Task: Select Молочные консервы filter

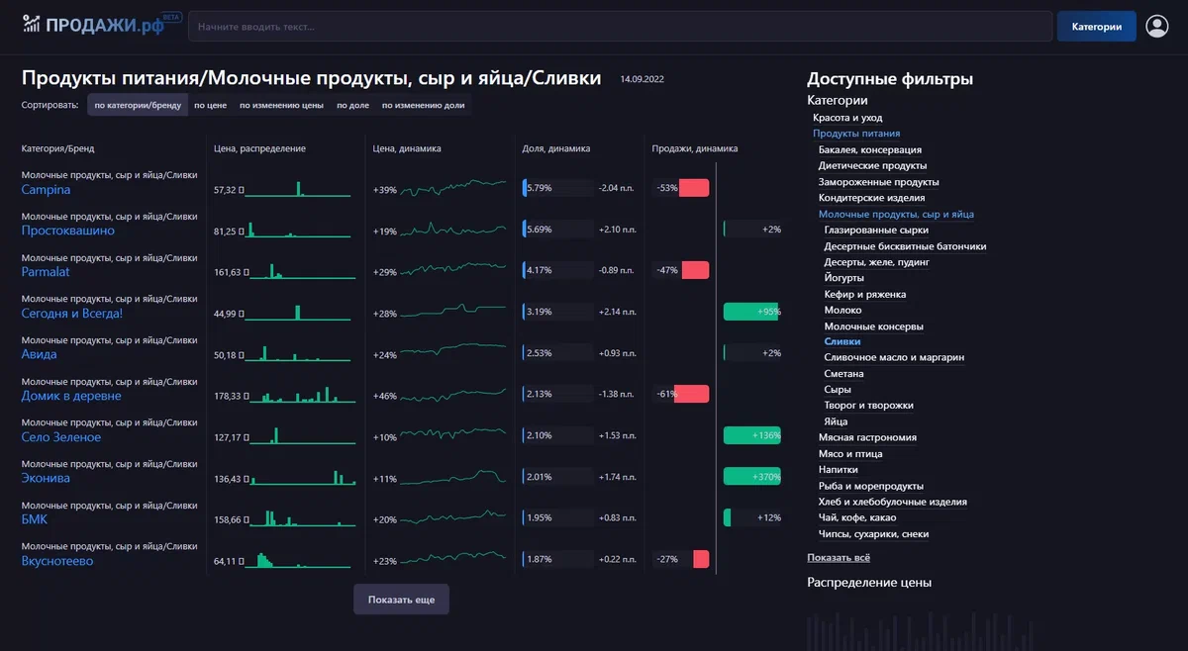Action: [x=874, y=326]
